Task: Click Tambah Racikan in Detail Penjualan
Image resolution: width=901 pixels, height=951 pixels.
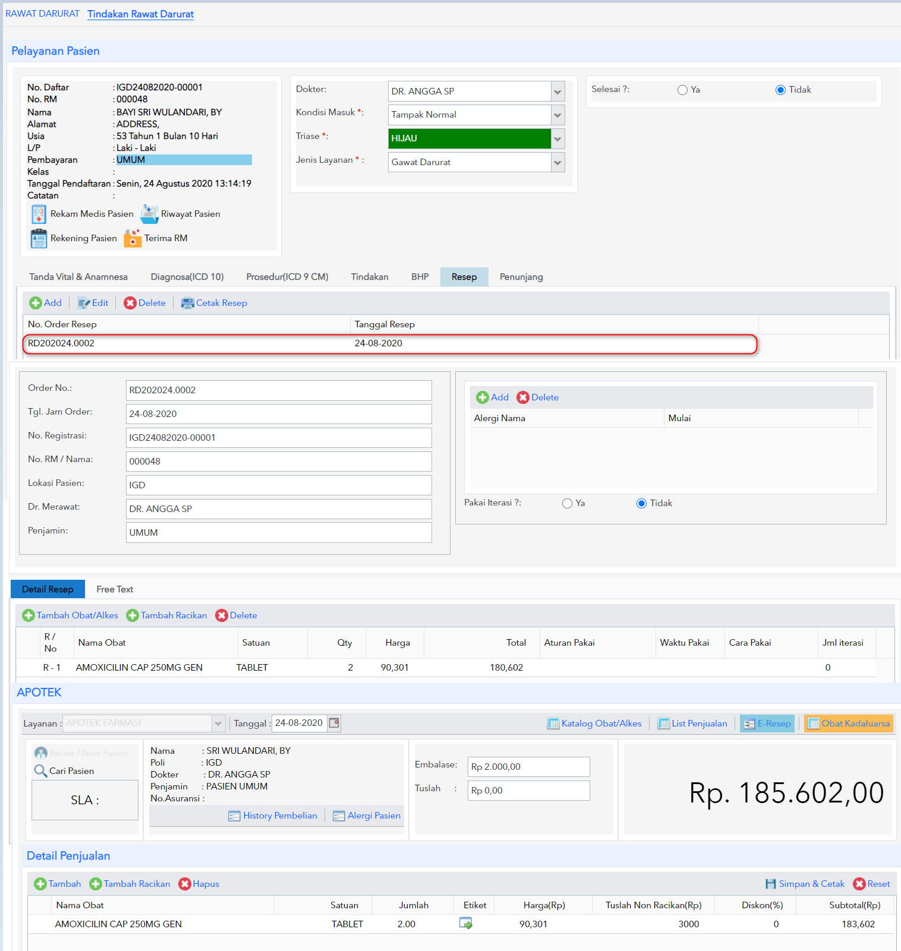Action: 130,884
